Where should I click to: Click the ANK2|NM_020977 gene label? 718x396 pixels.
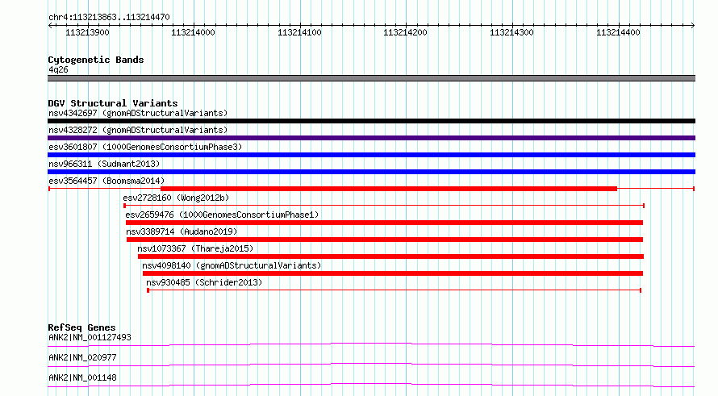[x=82, y=357]
